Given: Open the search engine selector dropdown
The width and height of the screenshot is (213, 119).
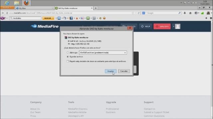Looking at the screenshot, I should 144,13.
